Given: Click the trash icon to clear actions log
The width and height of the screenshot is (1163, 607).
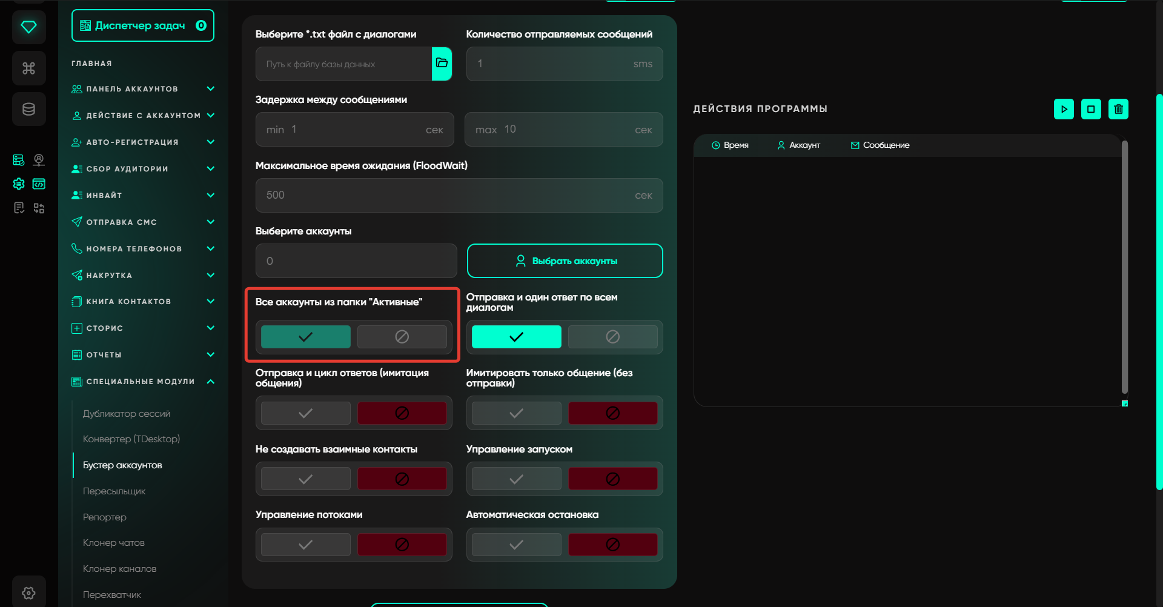Looking at the screenshot, I should click(1118, 109).
